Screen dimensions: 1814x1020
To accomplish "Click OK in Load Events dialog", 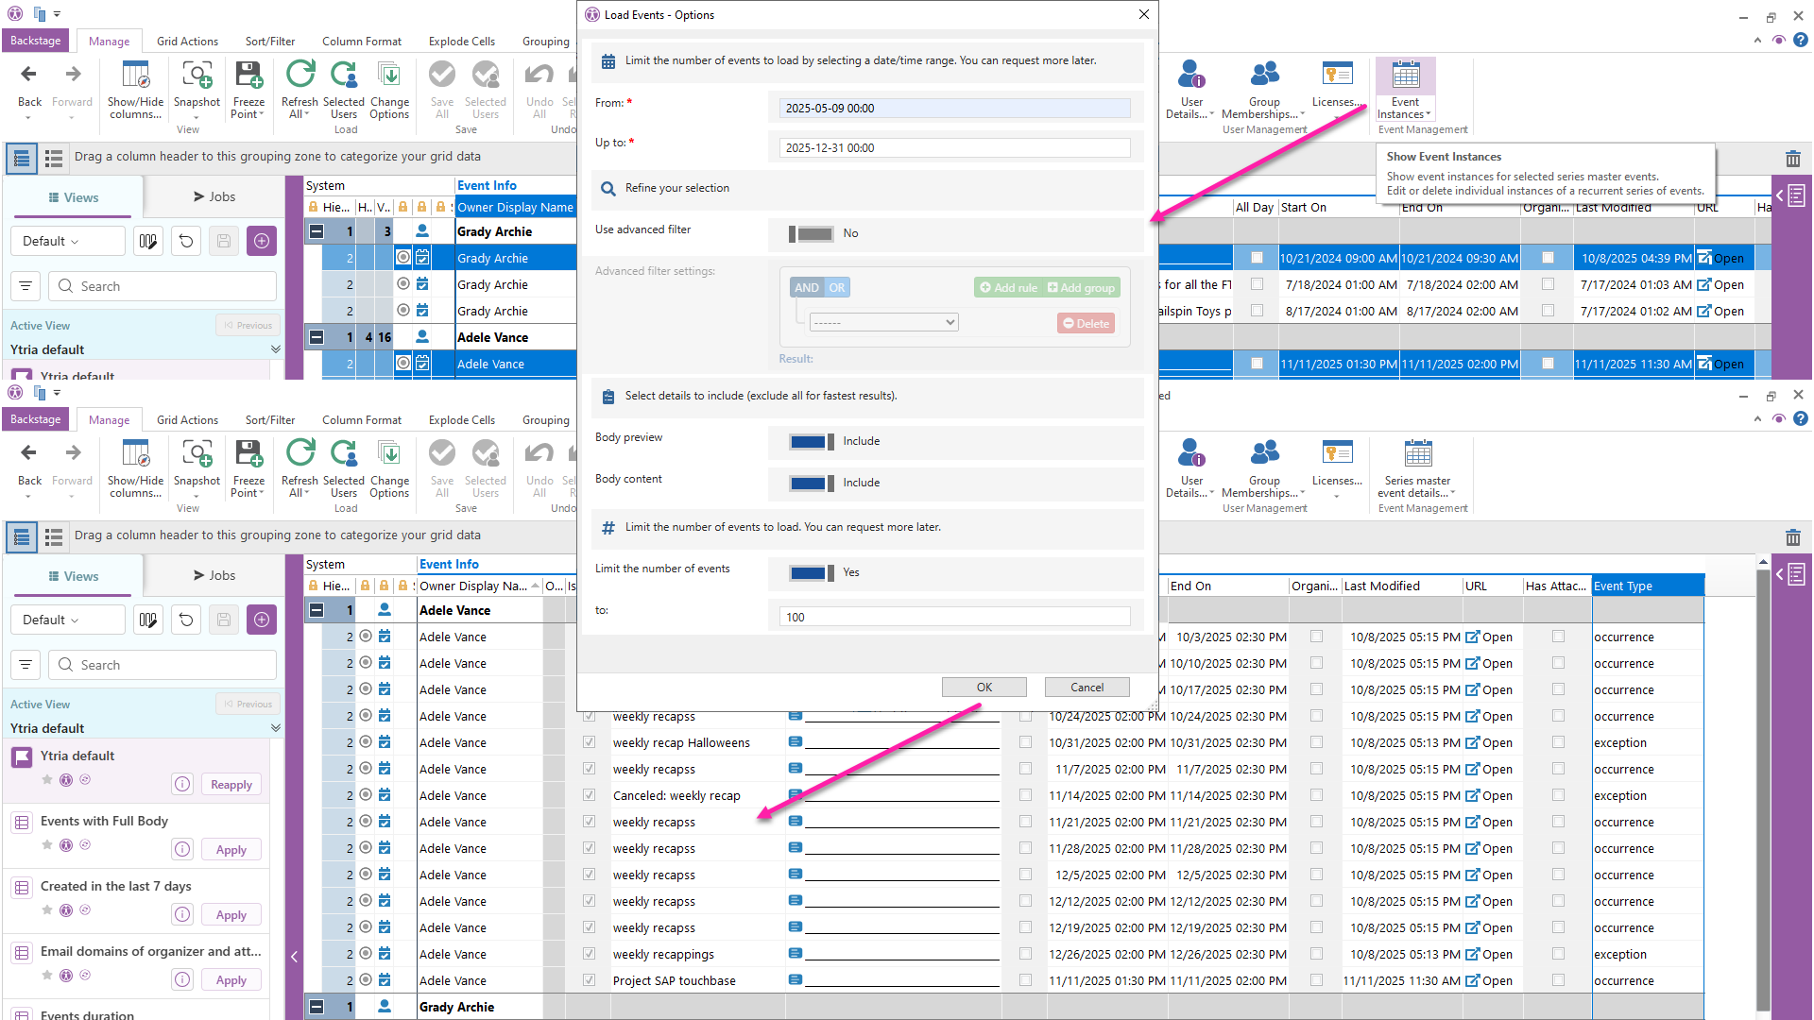I will pos(984,688).
